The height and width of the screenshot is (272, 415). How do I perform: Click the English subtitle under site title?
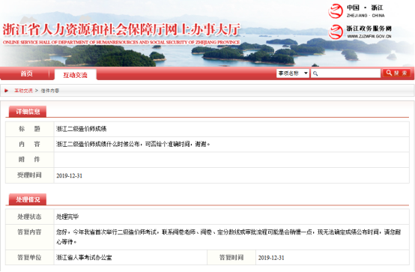121,43
